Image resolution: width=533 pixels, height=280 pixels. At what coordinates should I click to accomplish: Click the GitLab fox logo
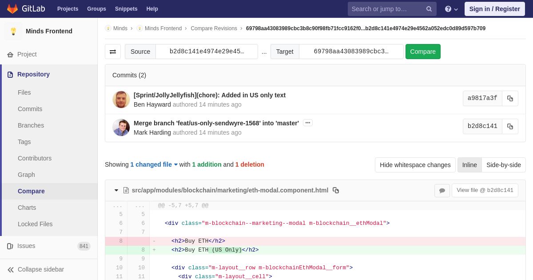tap(12, 9)
